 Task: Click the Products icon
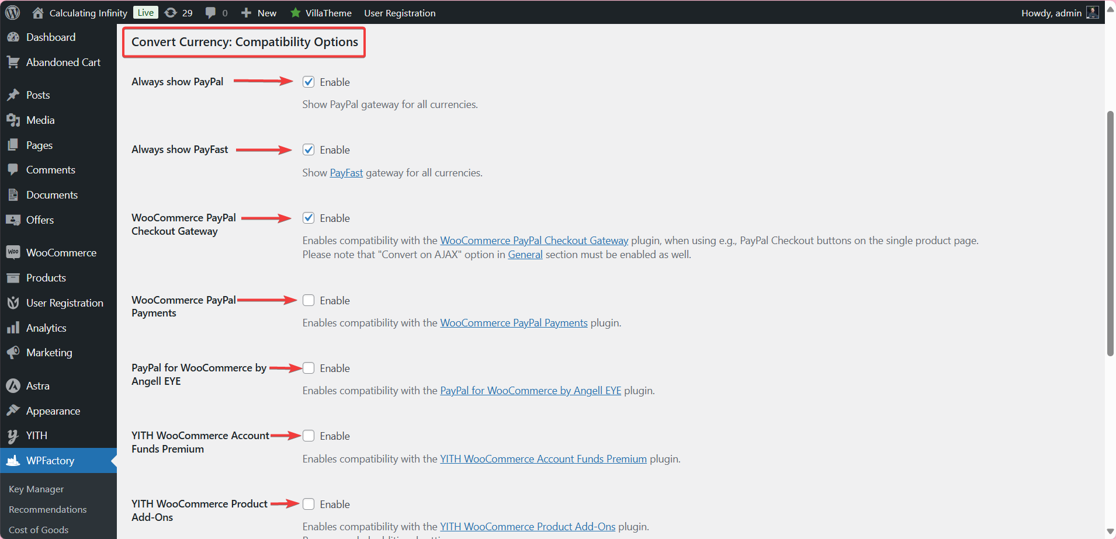coord(13,277)
